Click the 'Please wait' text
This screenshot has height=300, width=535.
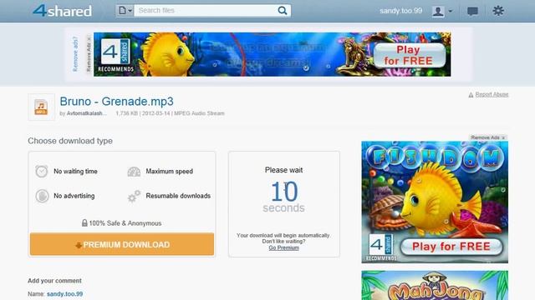[284, 170]
